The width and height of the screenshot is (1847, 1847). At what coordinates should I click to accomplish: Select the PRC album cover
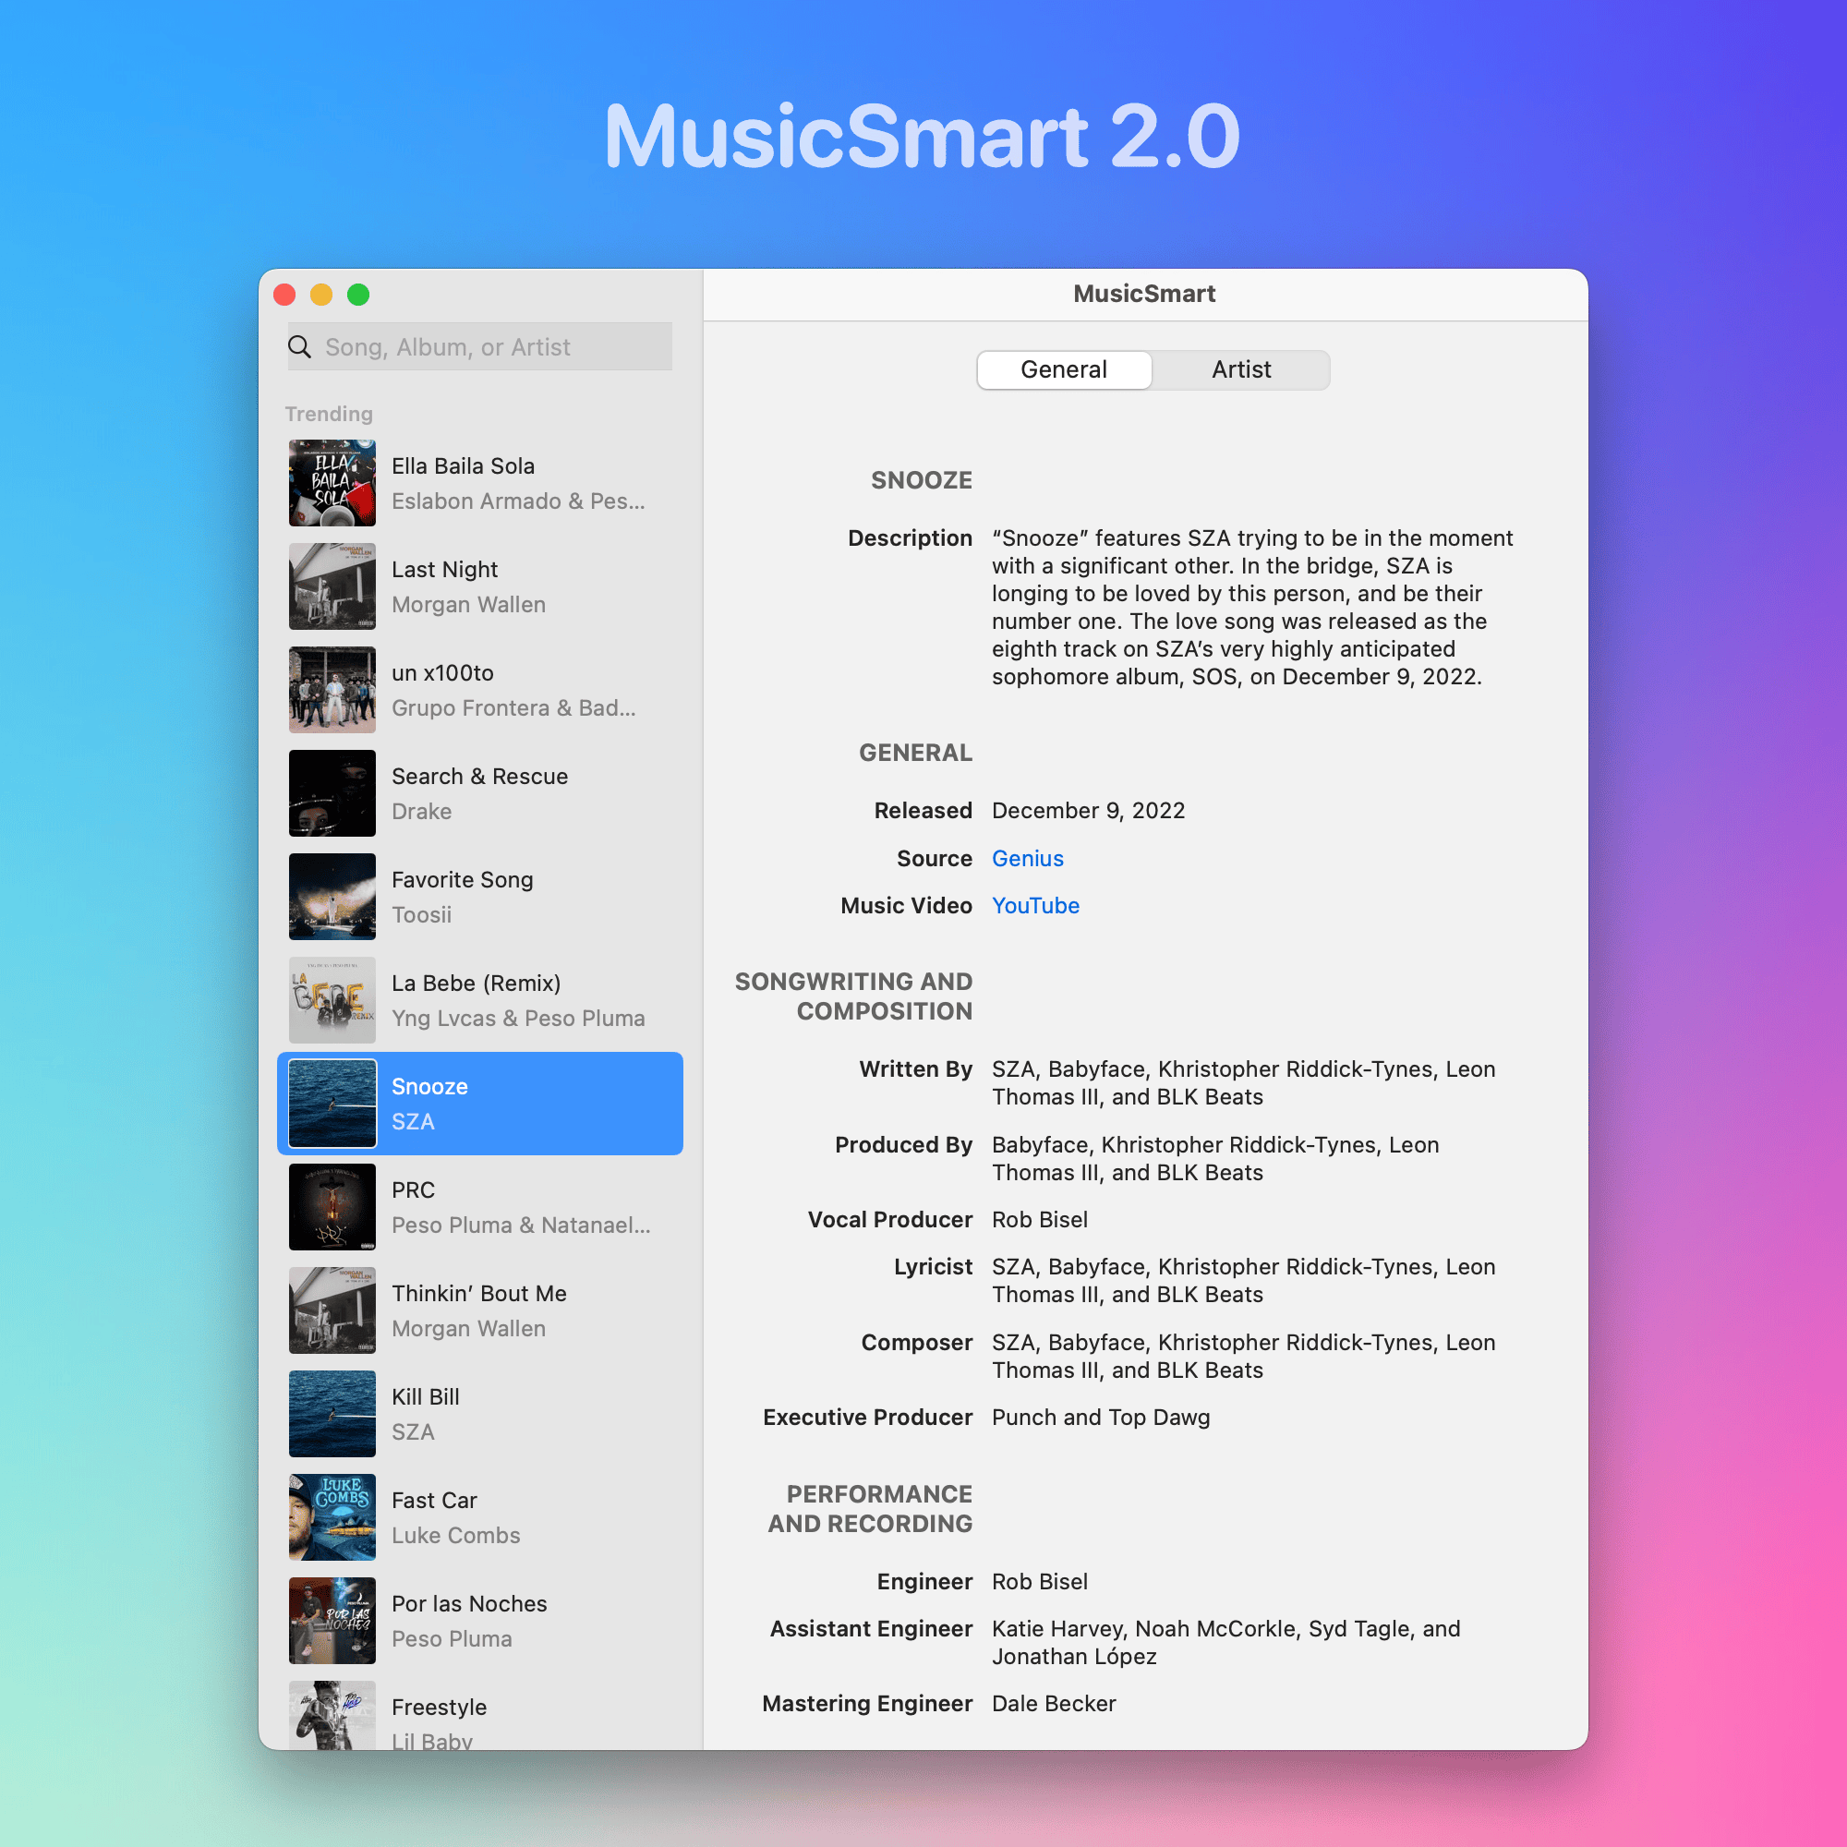click(x=332, y=1206)
